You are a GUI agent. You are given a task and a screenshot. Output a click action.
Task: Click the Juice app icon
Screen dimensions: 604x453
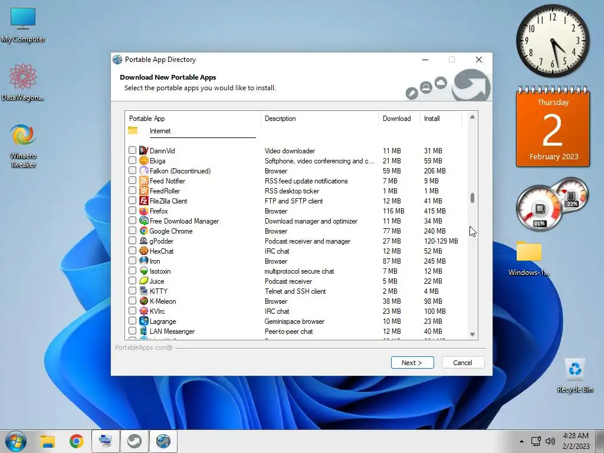(x=144, y=281)
